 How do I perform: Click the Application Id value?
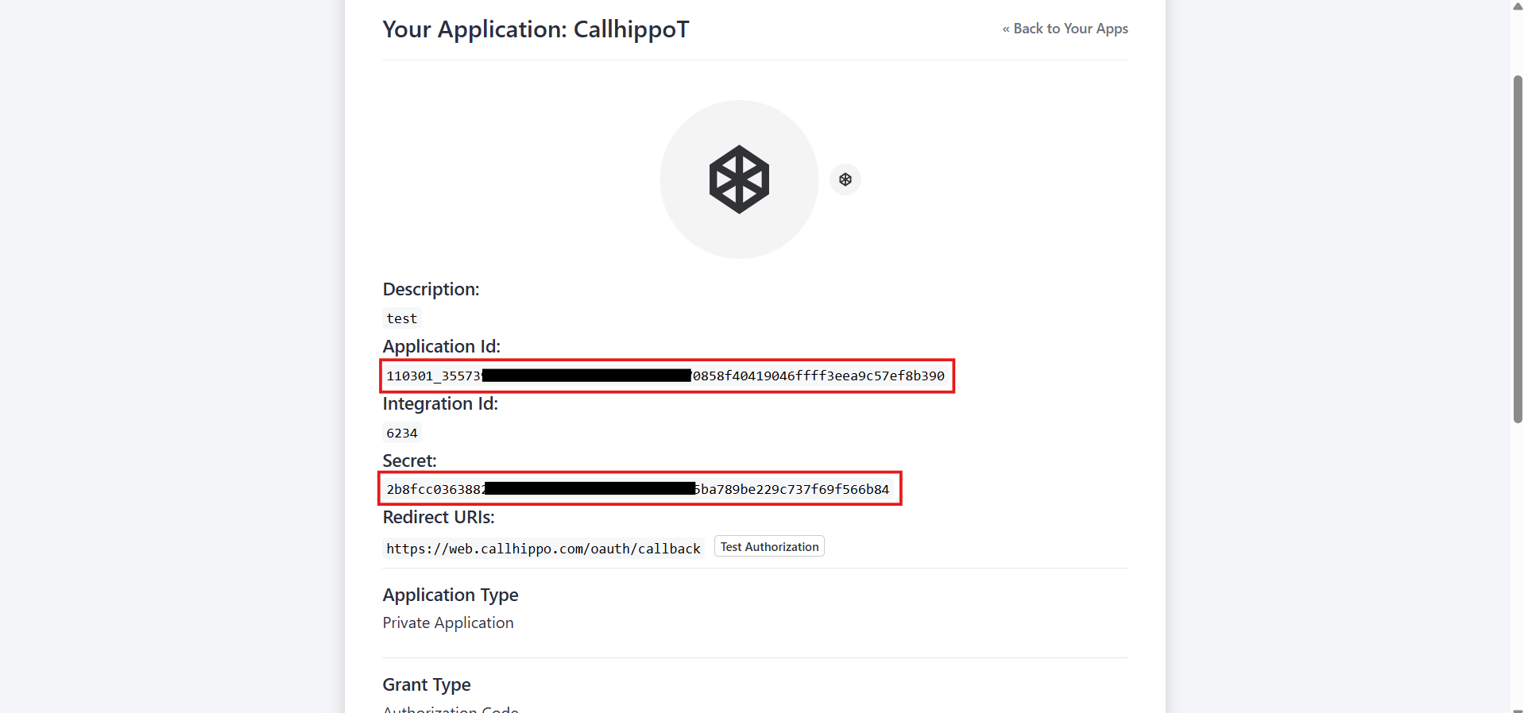(x=666, y=376)
